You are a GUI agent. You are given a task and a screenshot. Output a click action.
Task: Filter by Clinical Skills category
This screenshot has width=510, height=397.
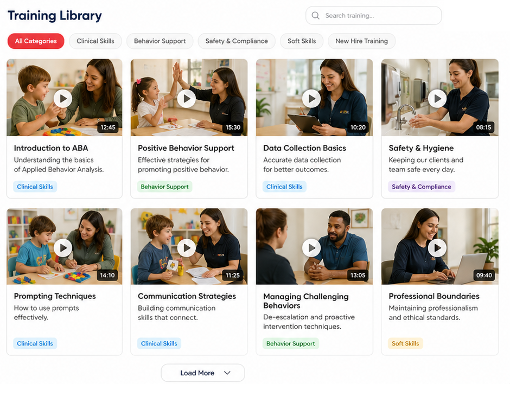pos(95,41)
